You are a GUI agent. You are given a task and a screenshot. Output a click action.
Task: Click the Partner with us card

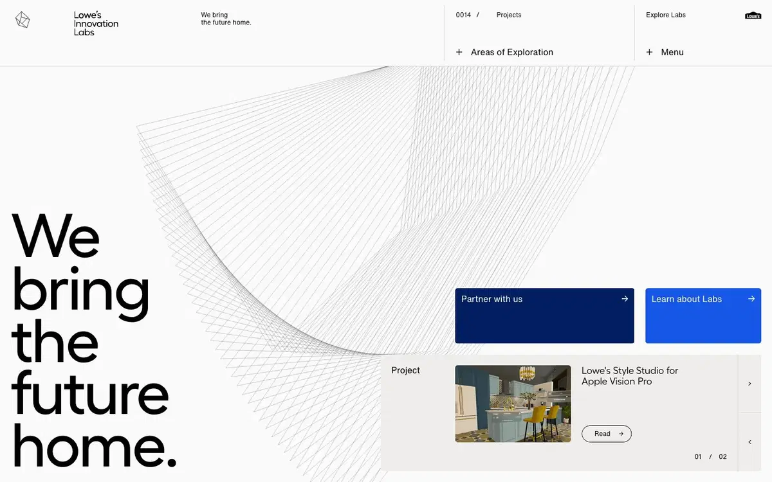[x=545, y=316]
